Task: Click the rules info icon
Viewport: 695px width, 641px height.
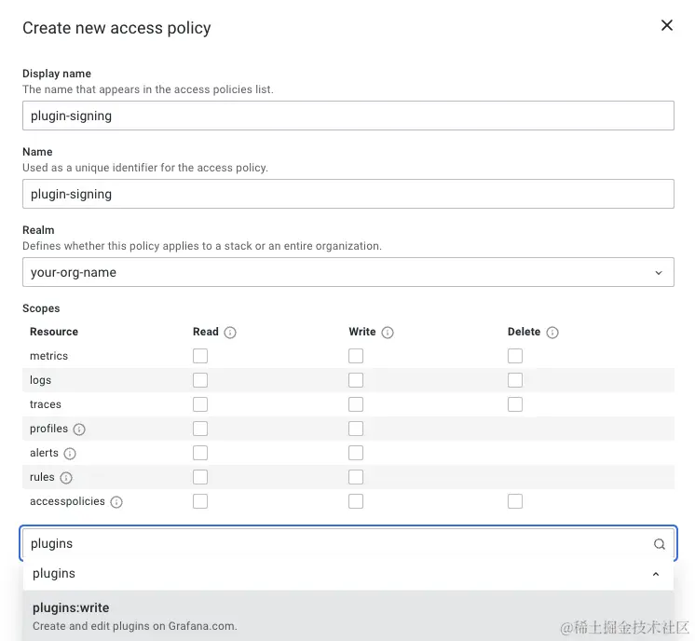Action: pyautogui.click(x=66, y=478)
